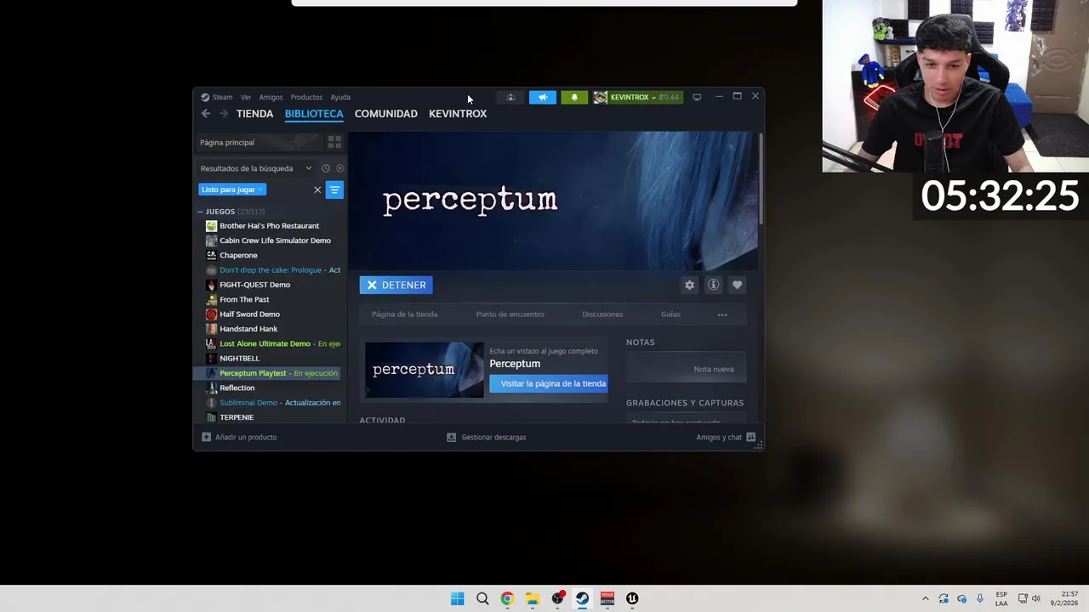
Task: Open the Ayuda menu
Action: pyautogui.click(x=340, y=97)
